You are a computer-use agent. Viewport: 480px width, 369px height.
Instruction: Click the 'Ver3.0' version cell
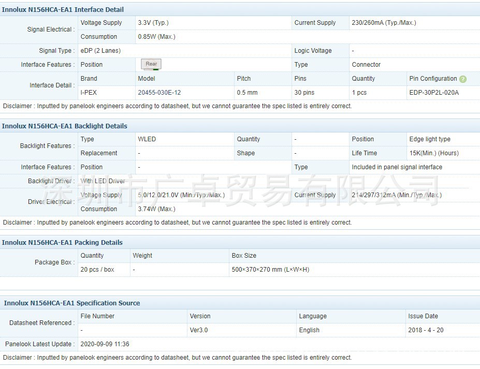[x=199, y=330]
